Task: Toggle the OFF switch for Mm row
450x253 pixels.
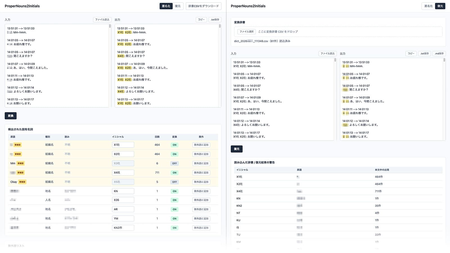Action: [174, 163]
